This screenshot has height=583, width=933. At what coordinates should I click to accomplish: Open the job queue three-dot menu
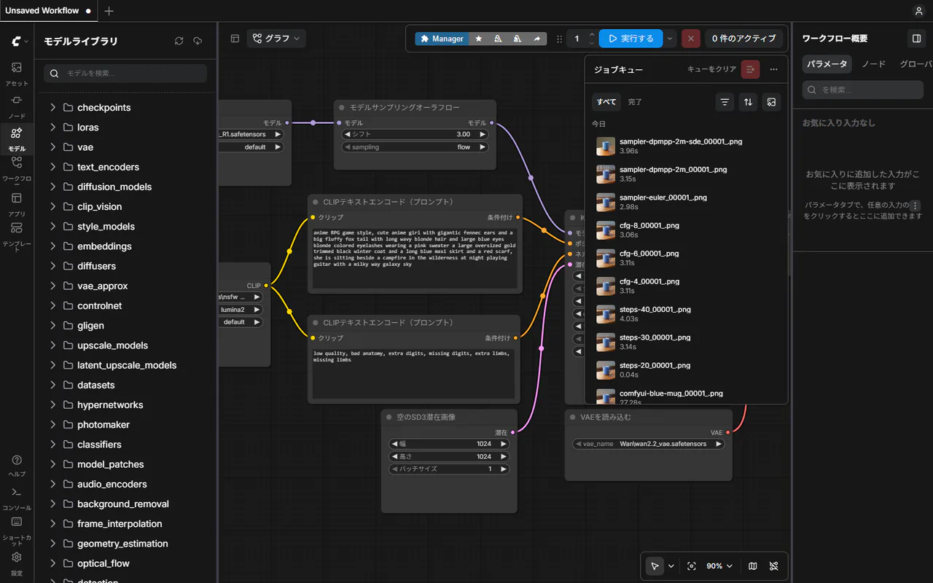pyautogui.click(x=773, y=69)
